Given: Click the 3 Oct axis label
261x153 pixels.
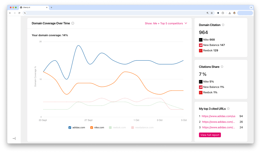Looking at the screenshot, I should [x=160, y=120].
